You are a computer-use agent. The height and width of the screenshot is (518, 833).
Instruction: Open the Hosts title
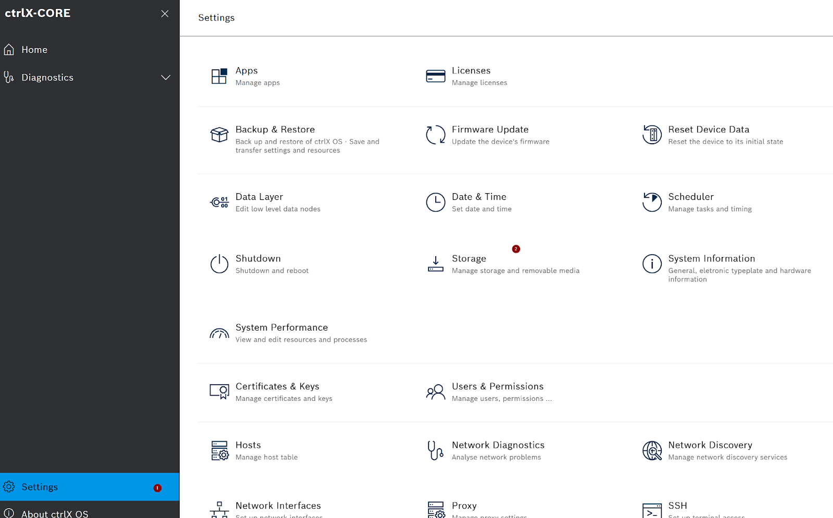(x=248, y=445)
